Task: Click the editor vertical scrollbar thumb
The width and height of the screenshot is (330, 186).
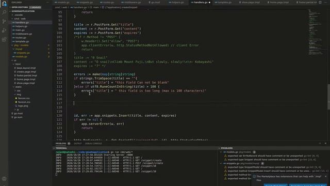Action: click(x=328, y=97)
